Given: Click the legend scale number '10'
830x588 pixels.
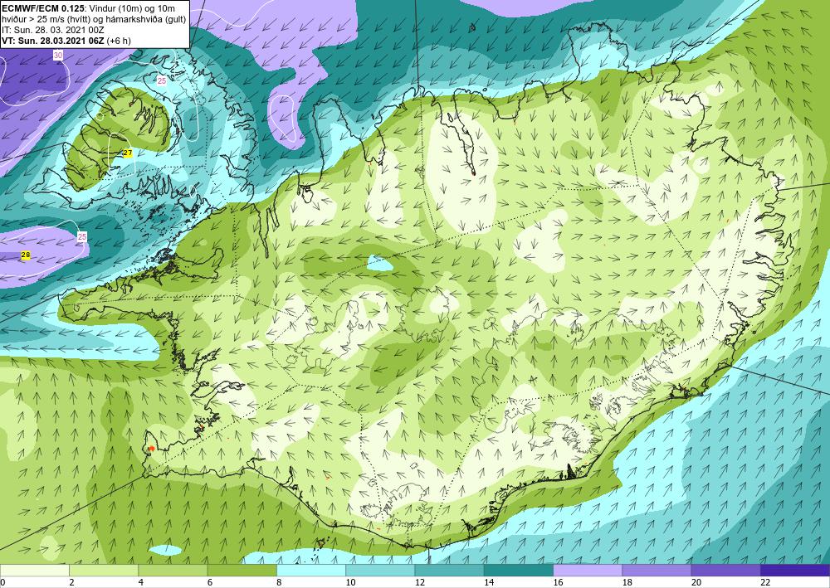Looking at the screenshot, I should coord(350,582).
